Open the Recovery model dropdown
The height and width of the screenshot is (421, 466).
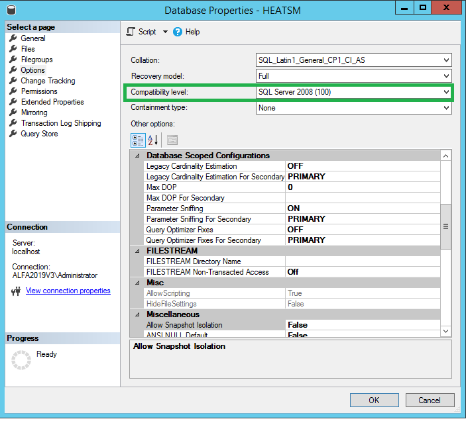click(x=446, y=76)
